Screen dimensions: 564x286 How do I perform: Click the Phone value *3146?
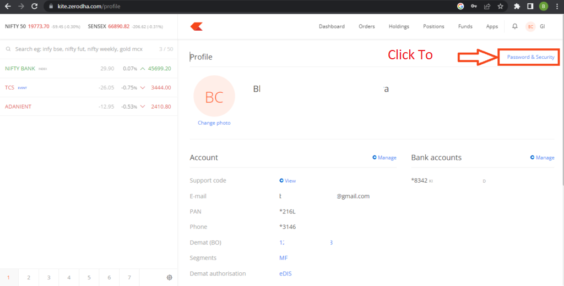[288, 227]
